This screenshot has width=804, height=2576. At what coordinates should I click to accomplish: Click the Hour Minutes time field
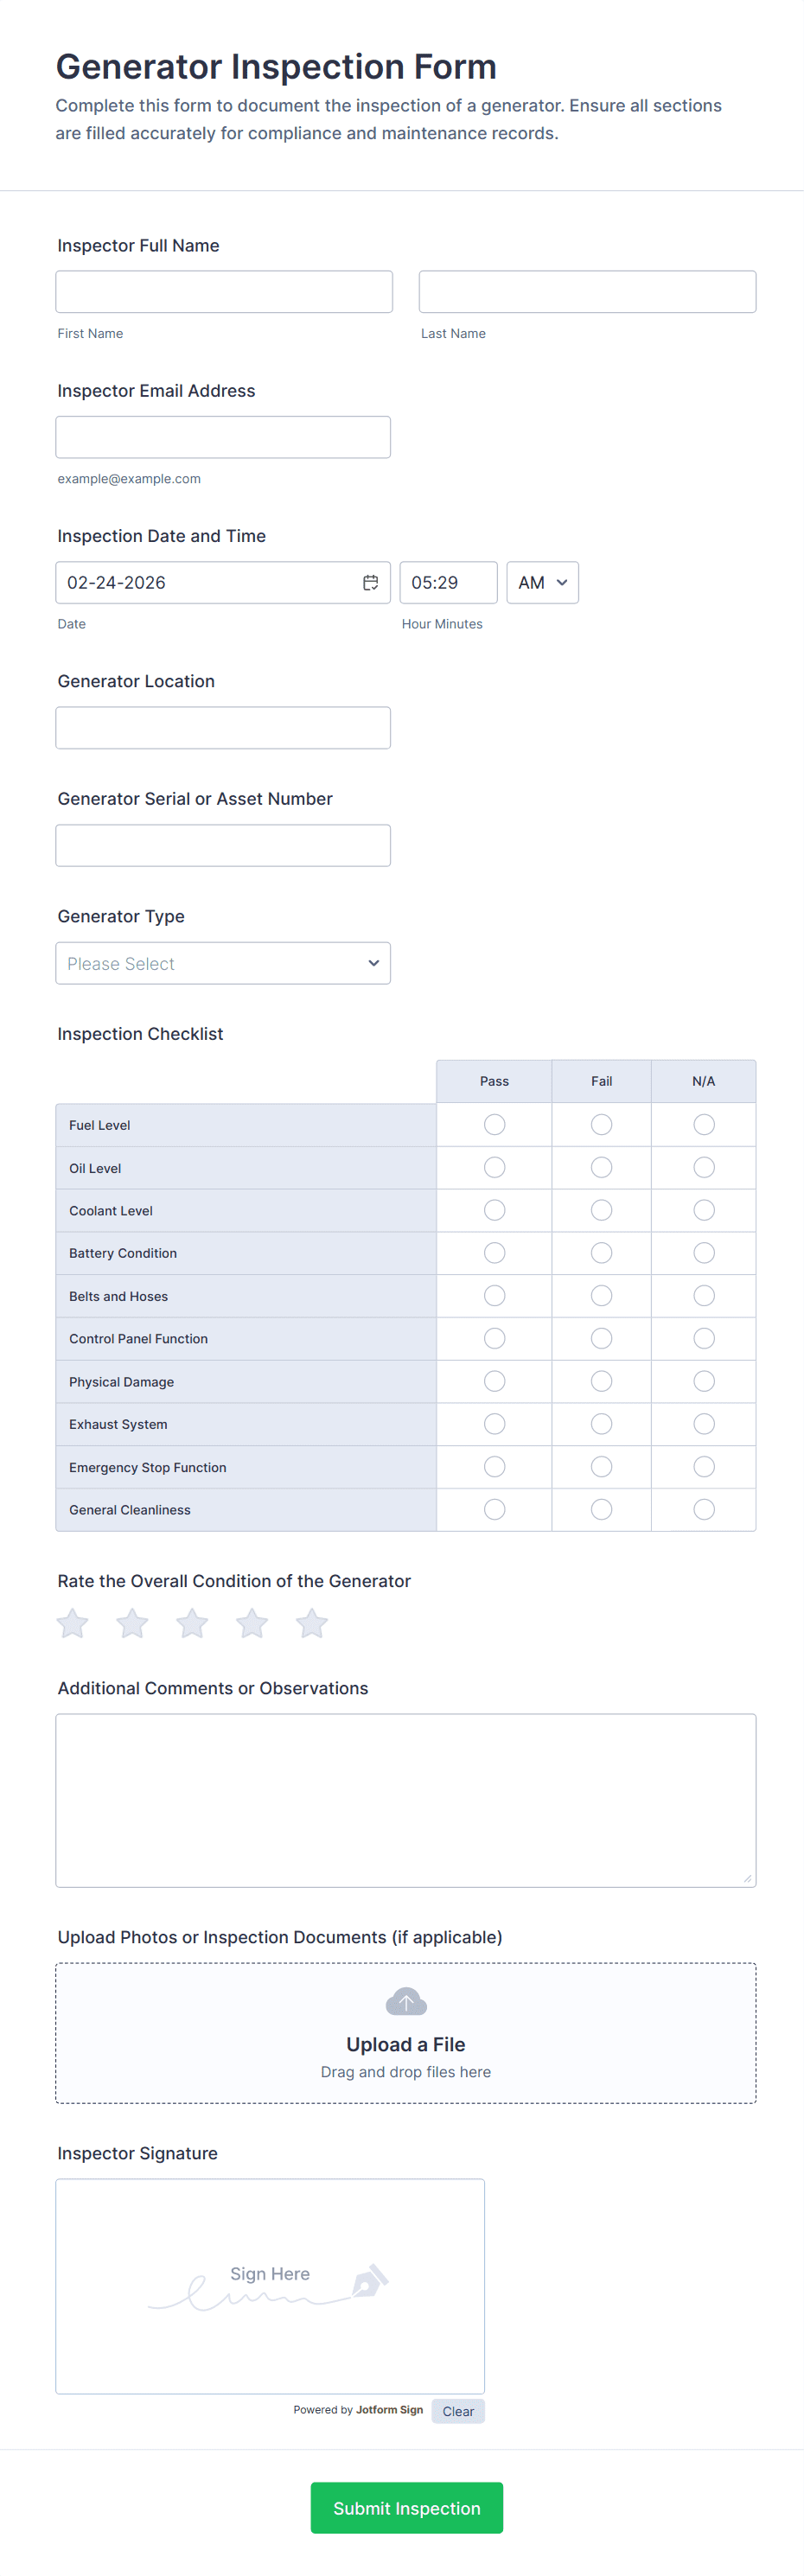coord(448,582)
